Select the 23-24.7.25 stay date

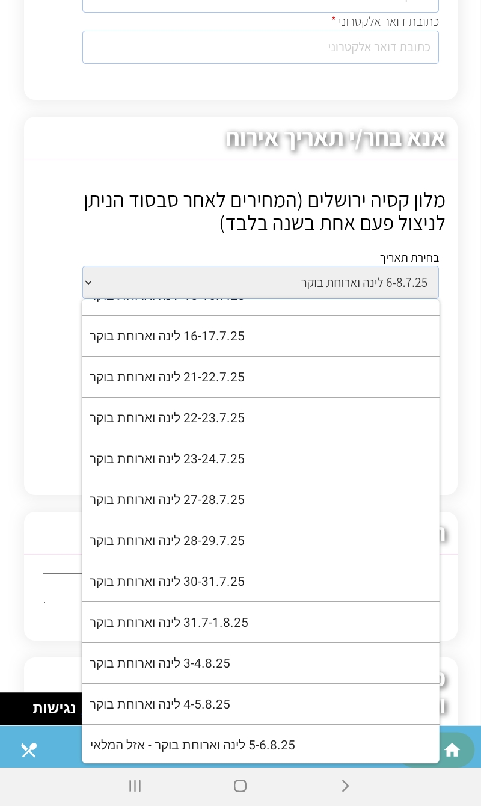click(260, 458)
